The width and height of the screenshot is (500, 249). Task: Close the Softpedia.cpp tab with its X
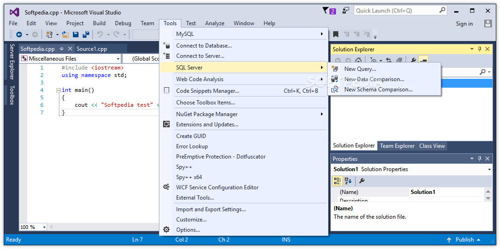coord(70,49)
